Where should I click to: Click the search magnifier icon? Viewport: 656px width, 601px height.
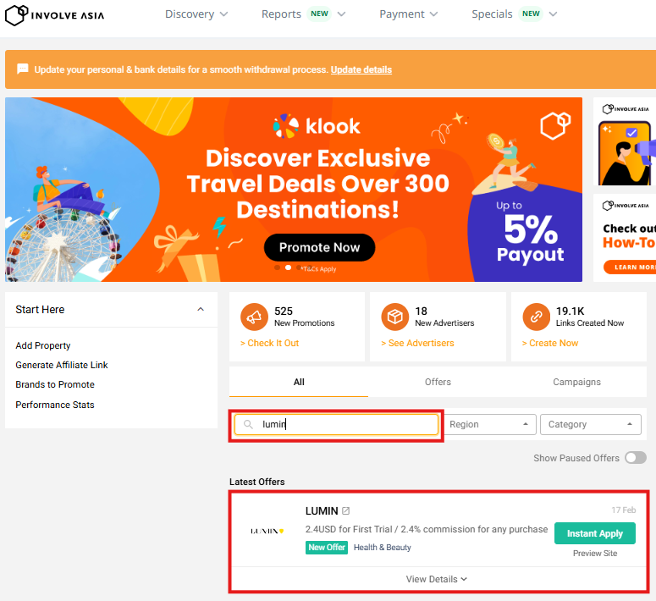pos(248,424)
